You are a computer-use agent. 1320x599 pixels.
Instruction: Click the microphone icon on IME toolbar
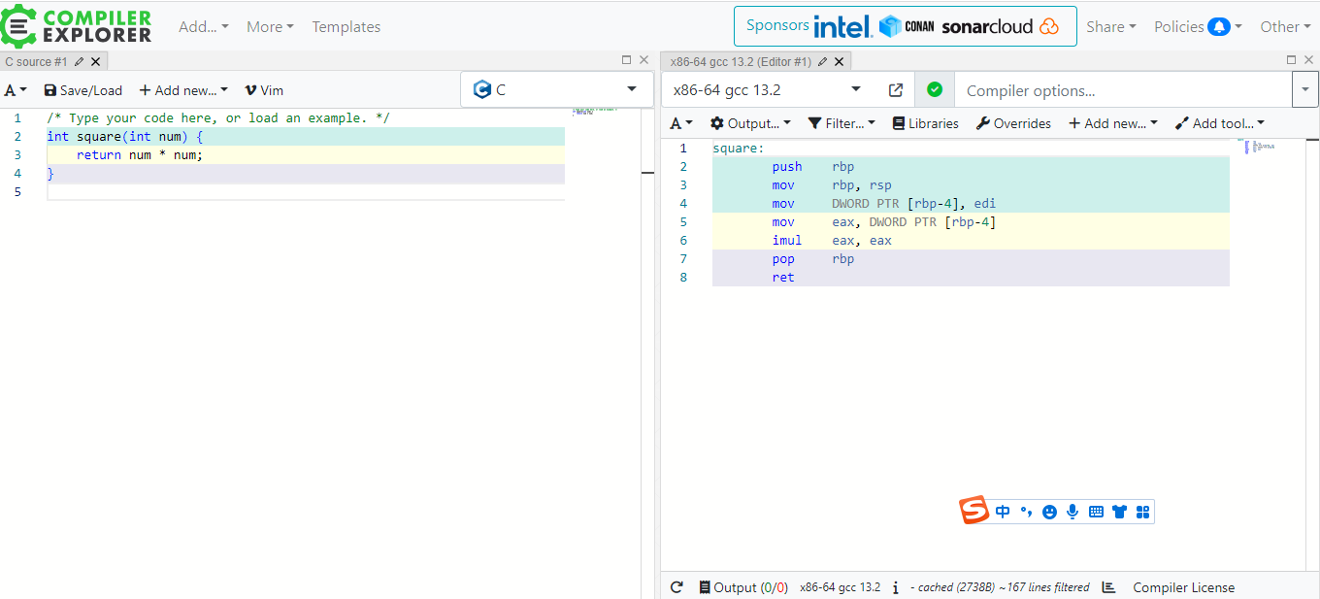click(x=1072, y=512)
